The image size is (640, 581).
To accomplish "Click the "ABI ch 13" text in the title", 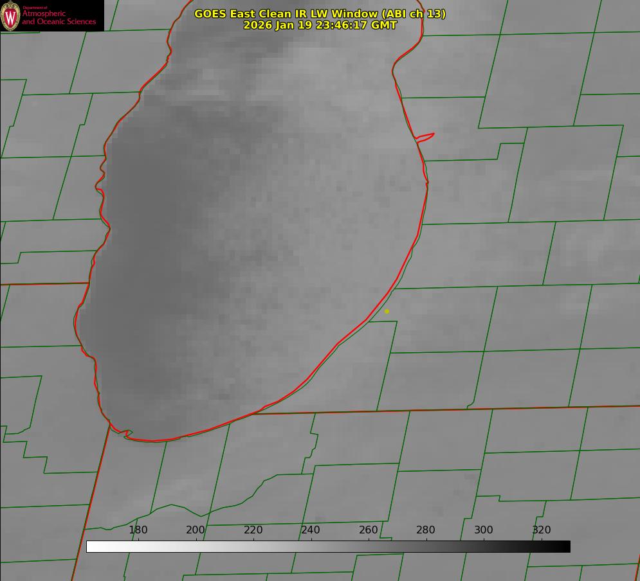I will [x=414, y=13].
